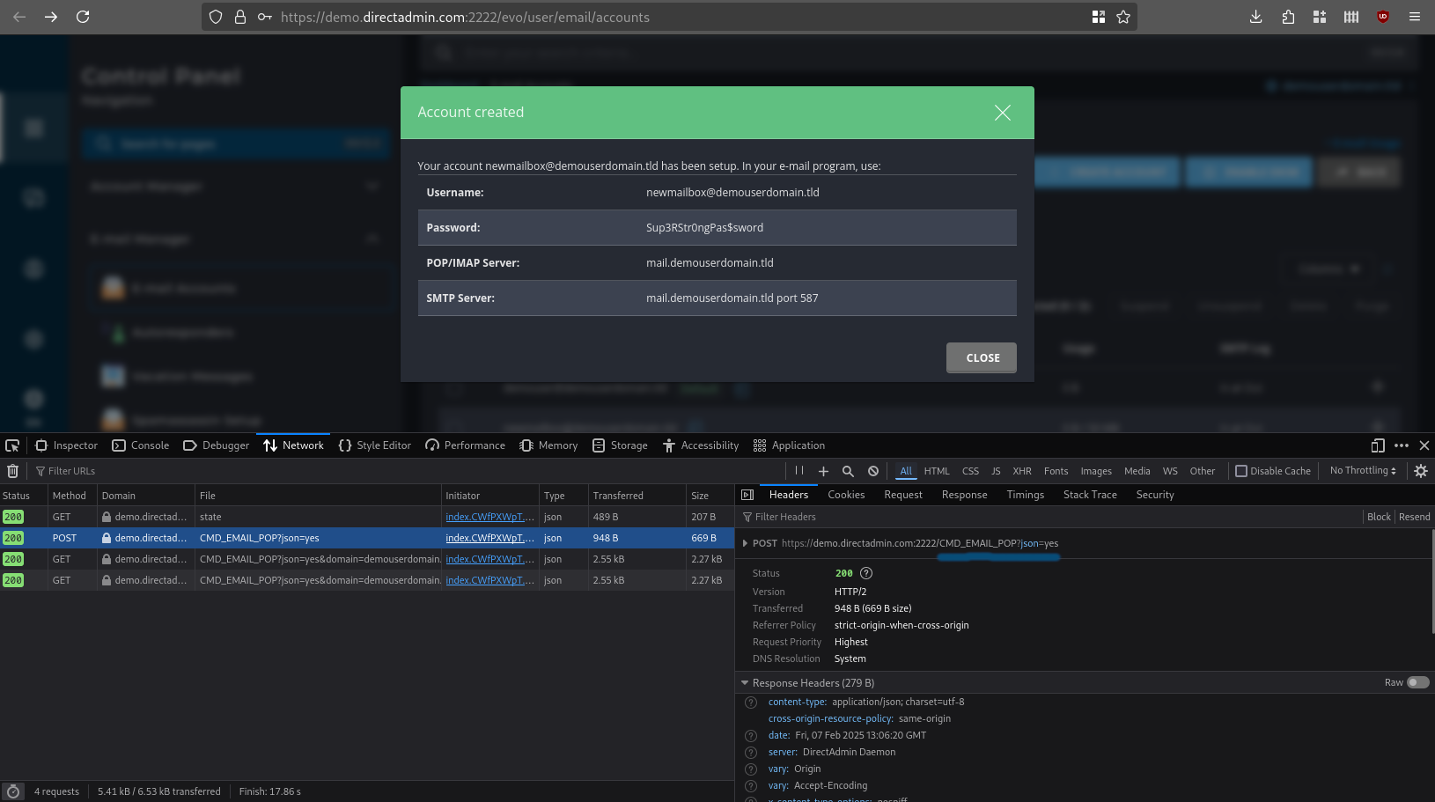Clear network log with trash icon
This screenshot has height=802, width=1435.
point(12,471)
